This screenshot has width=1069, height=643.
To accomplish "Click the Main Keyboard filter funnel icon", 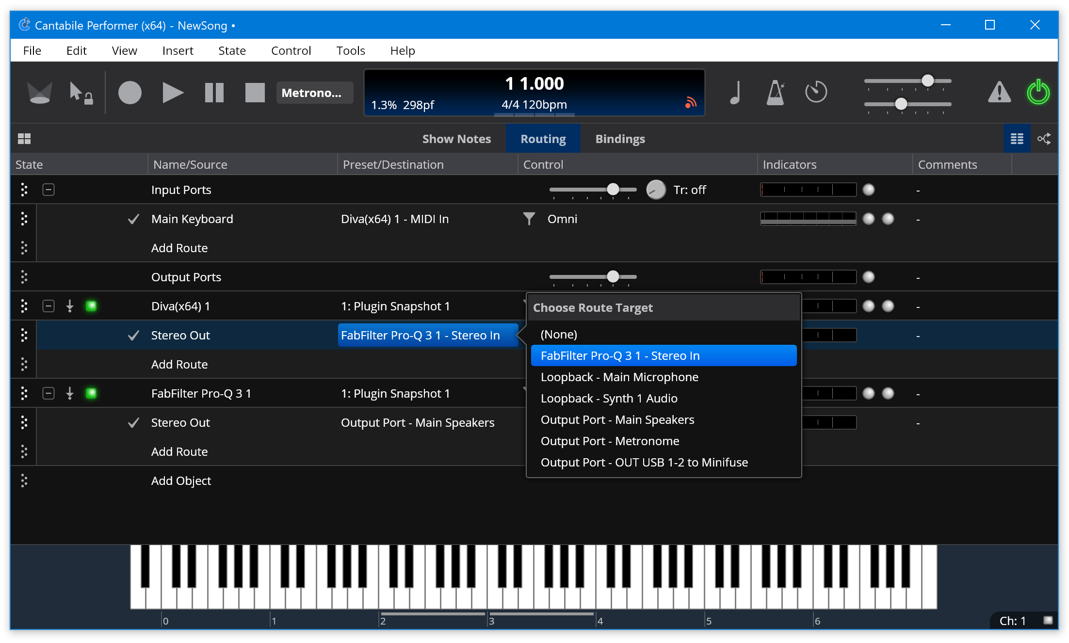I will 529,219.
